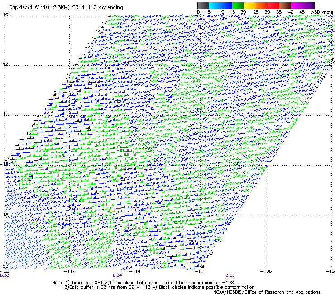Click the gray 0-5 knots legend swatch
The image size is (335, 295).
pyautogui.click(x=203, y=5)
